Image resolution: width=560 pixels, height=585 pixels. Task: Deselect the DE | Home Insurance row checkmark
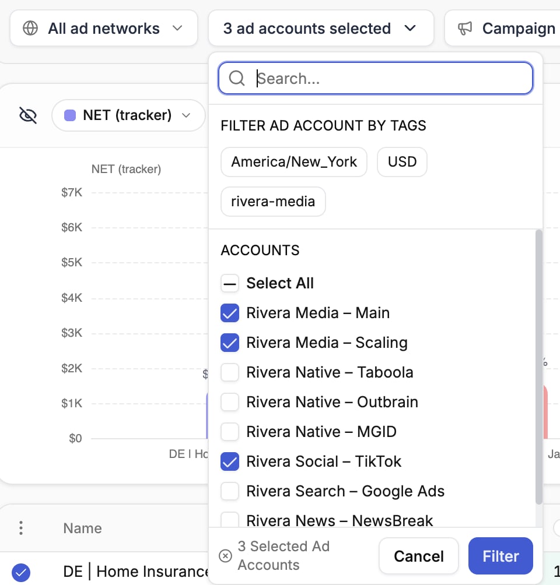[x=21, y=572]
